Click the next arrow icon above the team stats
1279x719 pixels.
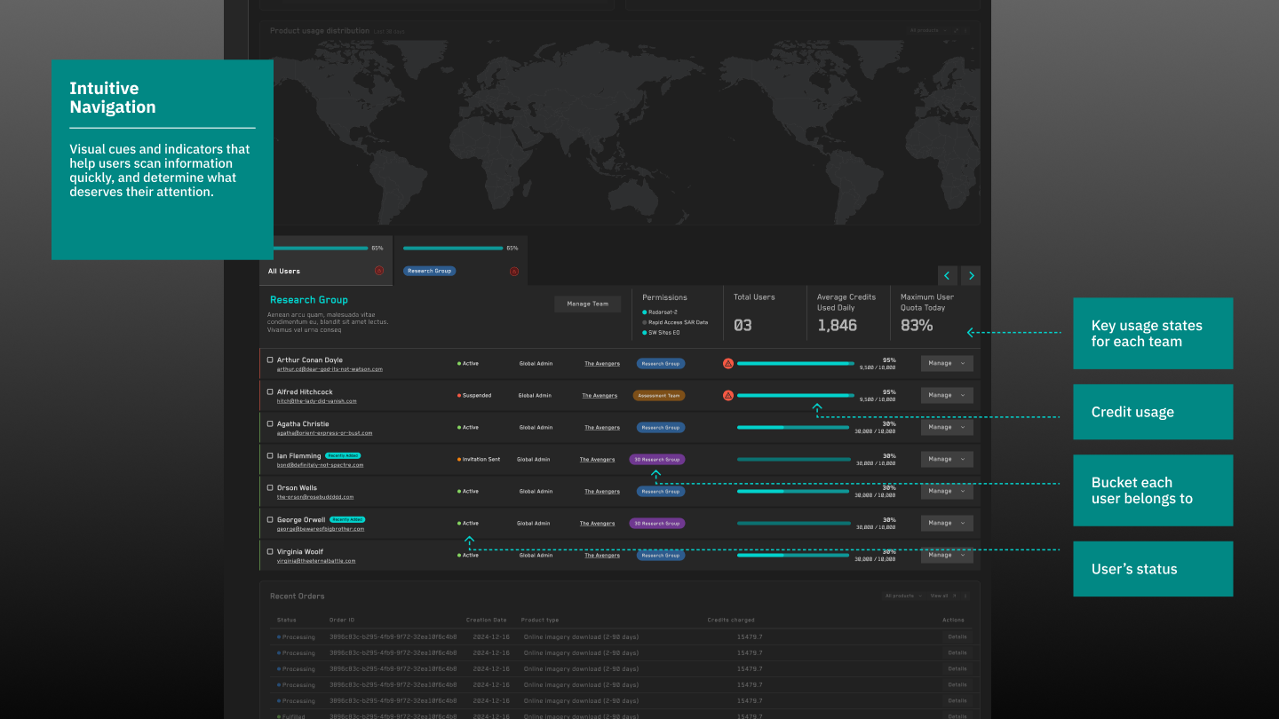[x=971, y=276]
